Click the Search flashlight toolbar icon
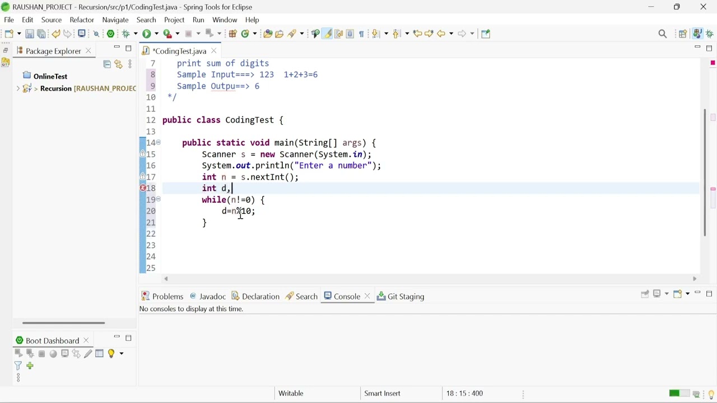 [x=292, y=34]
